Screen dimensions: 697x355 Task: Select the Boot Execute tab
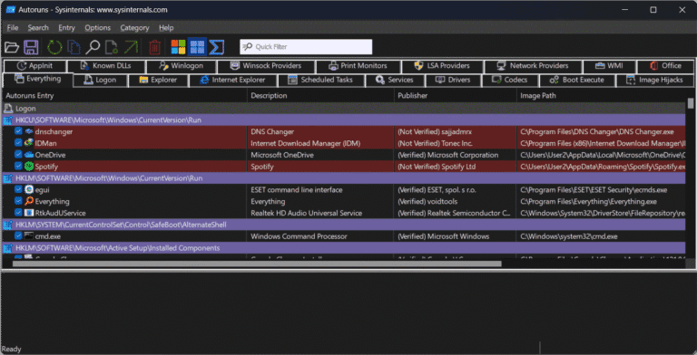pyautogui.click(x=577, y=80)
